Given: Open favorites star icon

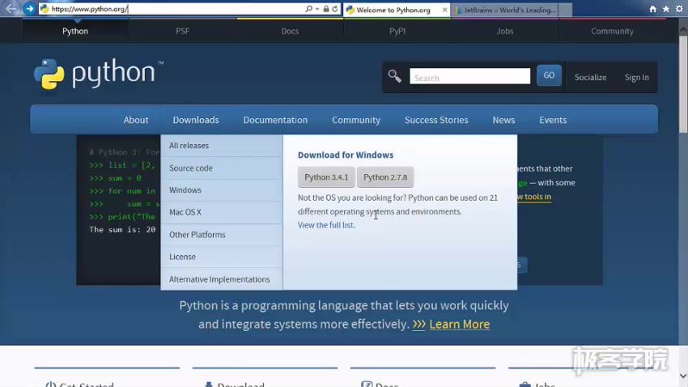Looking at the screenshot, I should 666,9.
